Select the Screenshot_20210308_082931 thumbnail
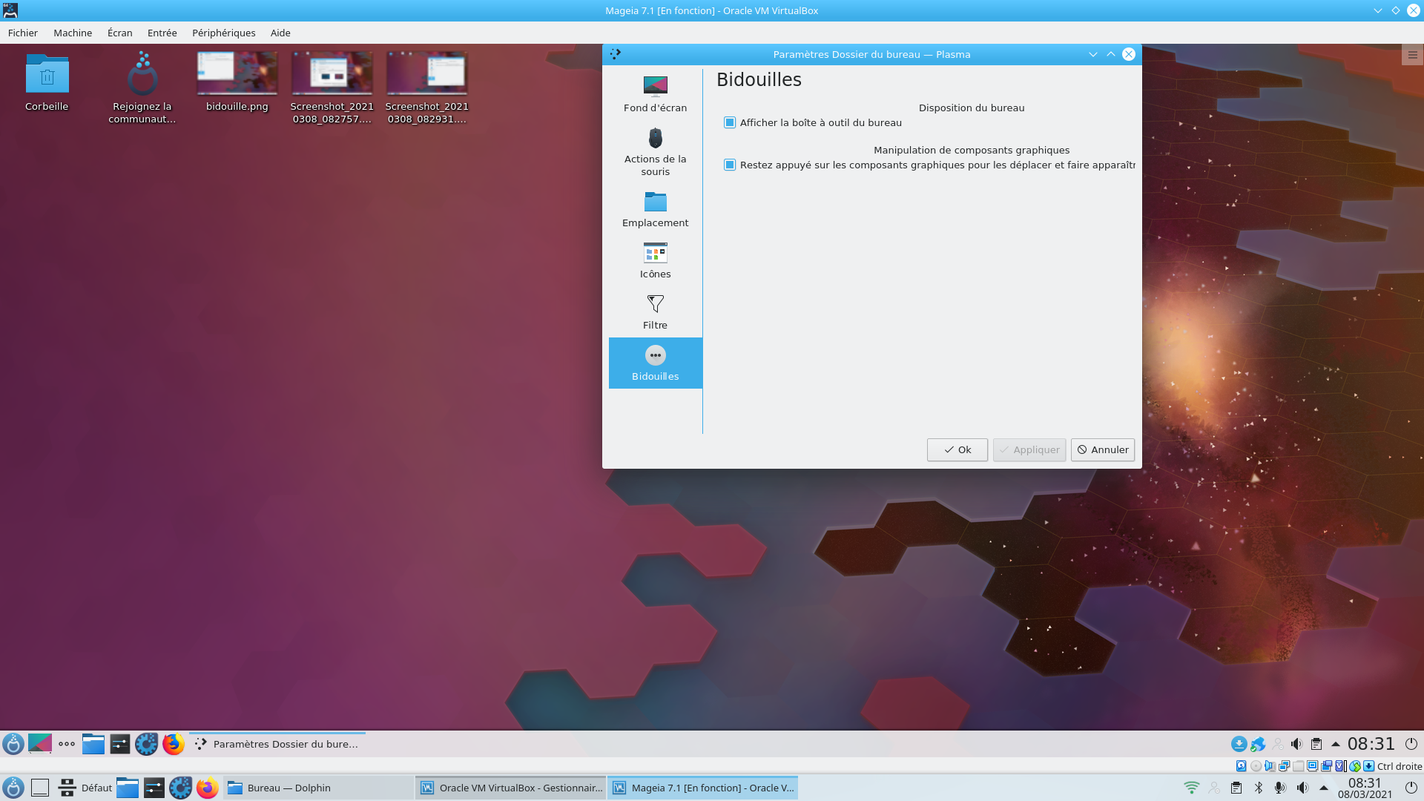1424x801 pixels. (427, 88)
